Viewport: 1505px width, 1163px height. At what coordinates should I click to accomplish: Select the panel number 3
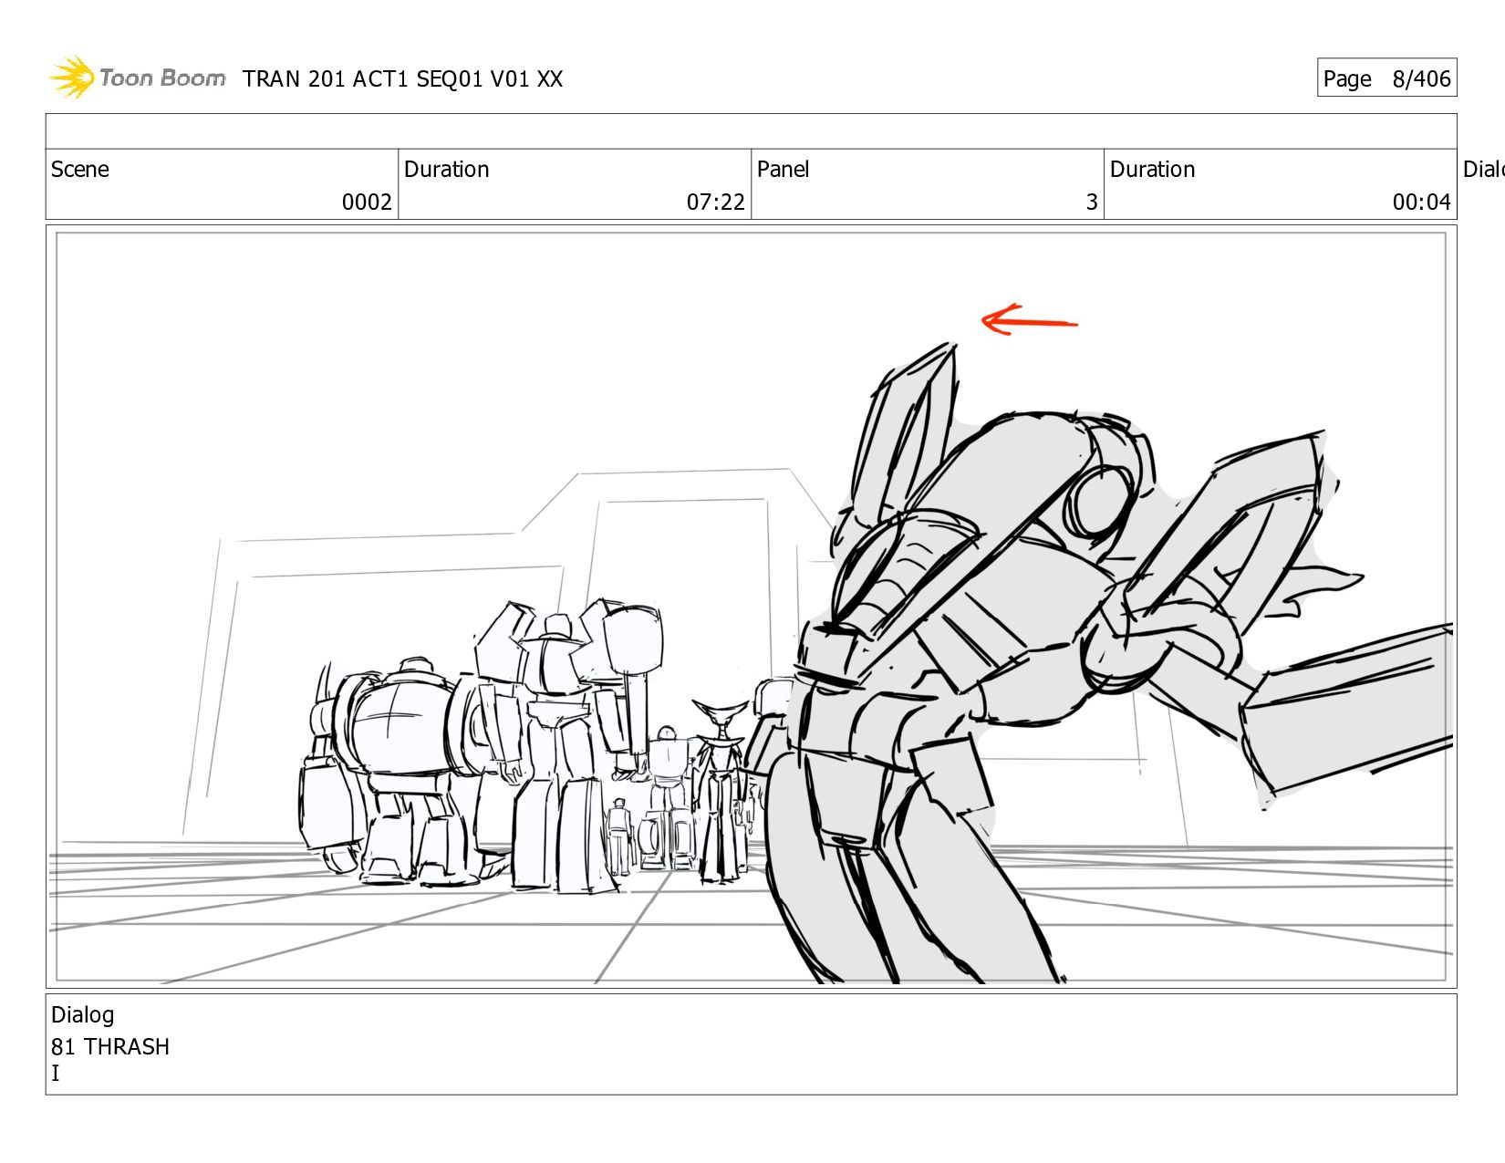1092,202
